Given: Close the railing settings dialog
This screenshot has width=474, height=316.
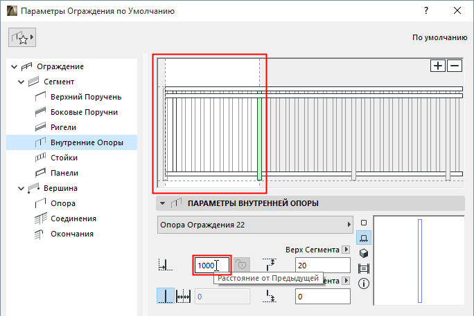Looking at the screenshot, I should (x=457, y=10).
